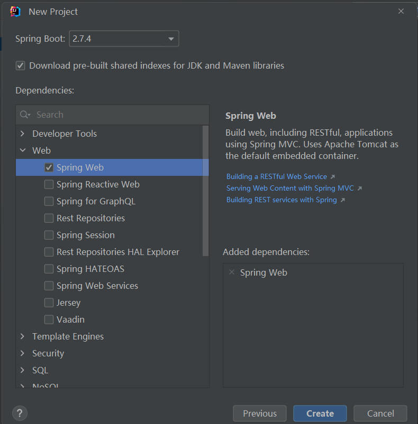The width and height of the screenshot is (418, 424).
Task: Open search options magnifier icon
Action: point(25,115)
